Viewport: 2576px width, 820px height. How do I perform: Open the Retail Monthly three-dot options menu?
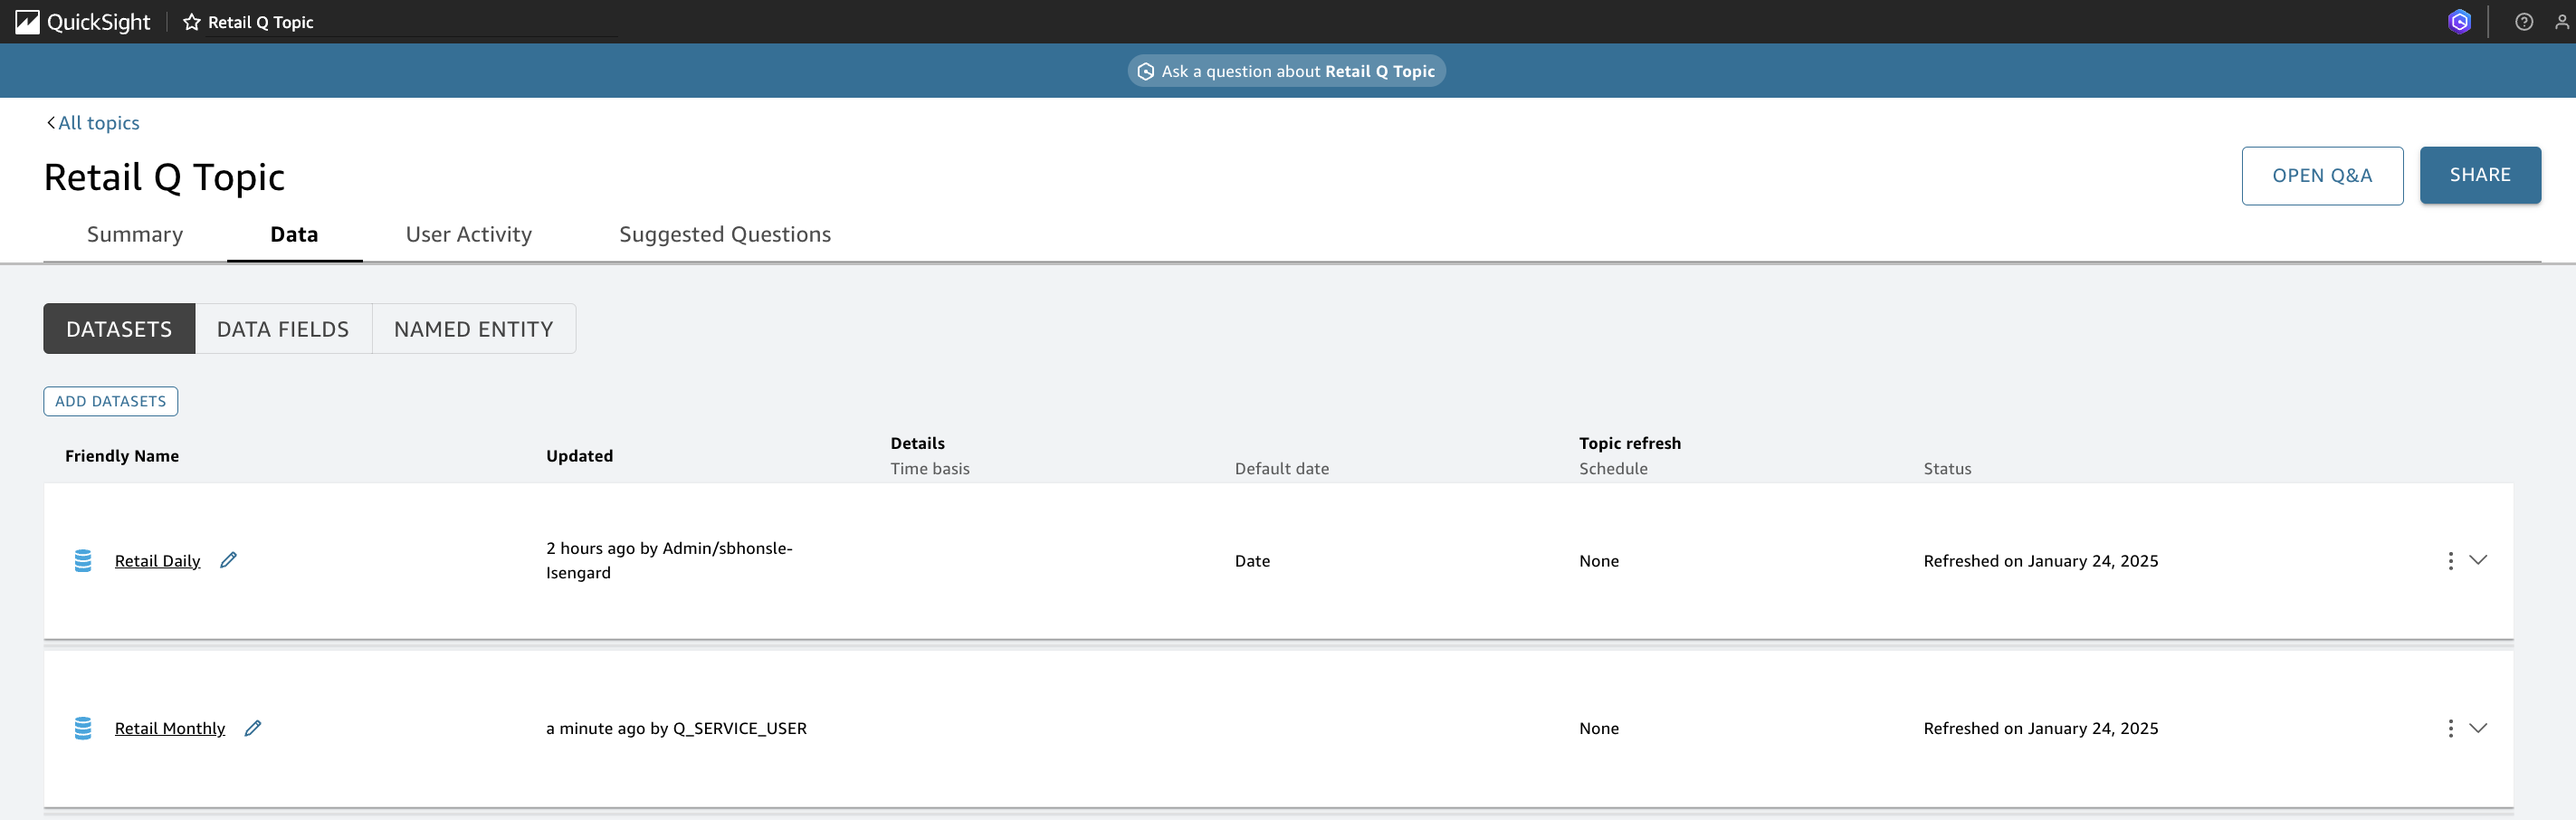coord(2450,729)
